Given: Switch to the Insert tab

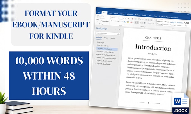Looking at the screenshot, I should pos(110,13).
